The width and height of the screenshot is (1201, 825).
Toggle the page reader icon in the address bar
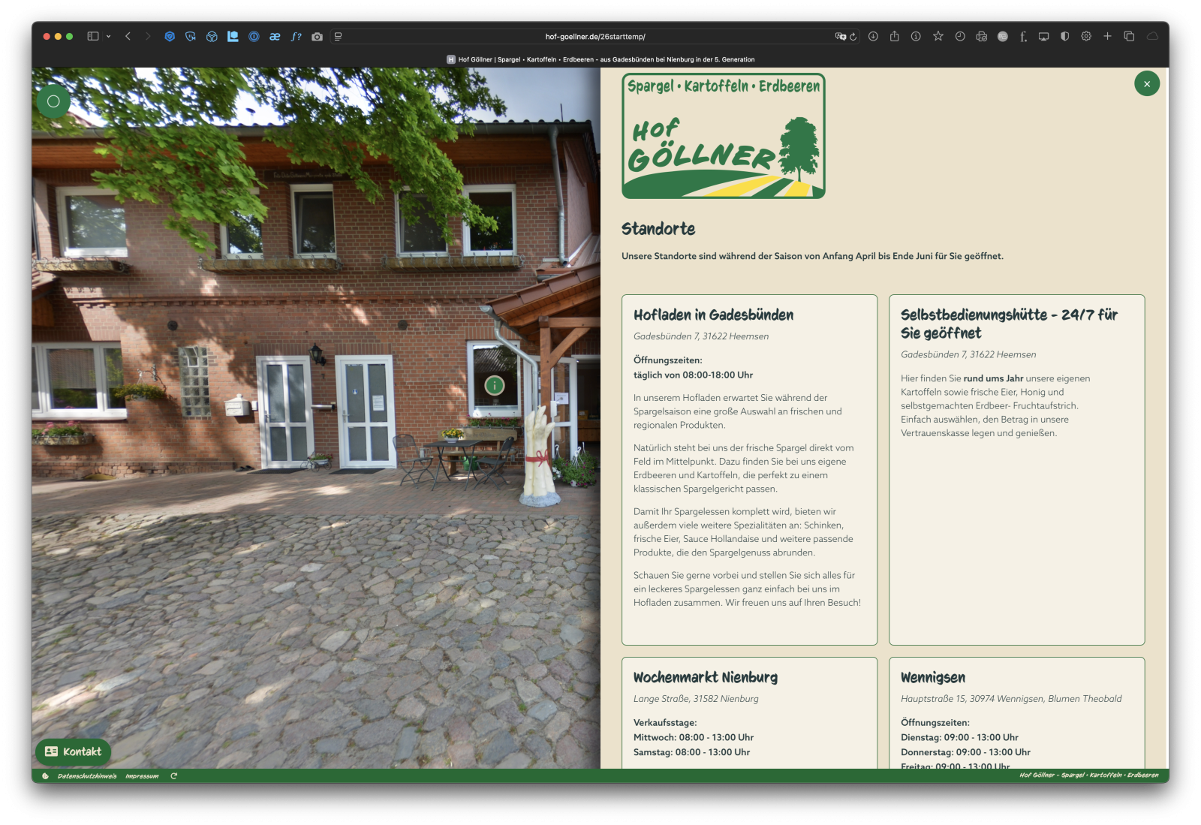(x=338, y=37)
